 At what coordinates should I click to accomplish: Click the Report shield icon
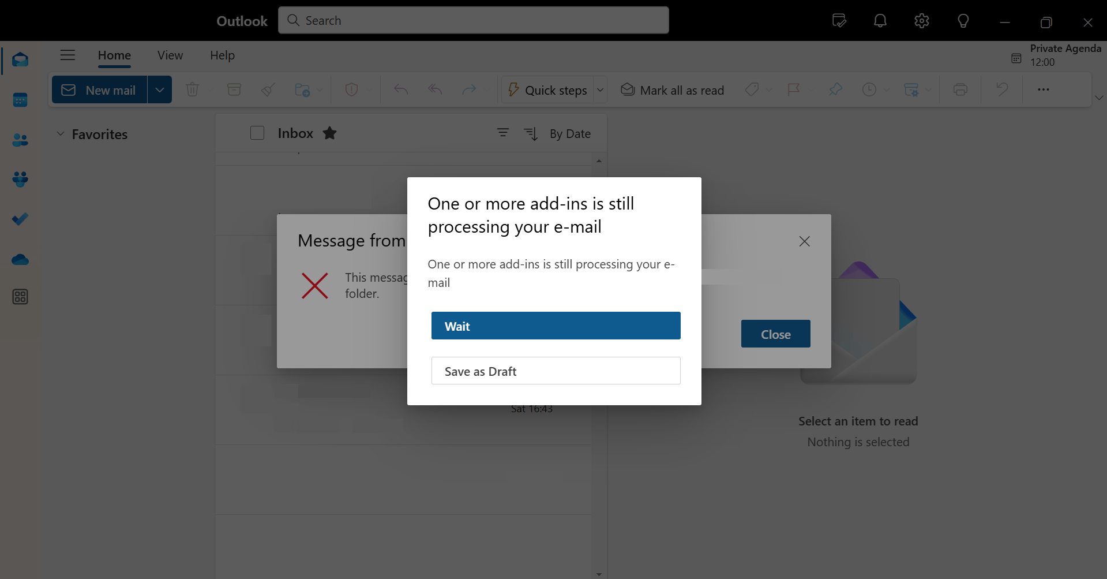(x=351, y=89)
